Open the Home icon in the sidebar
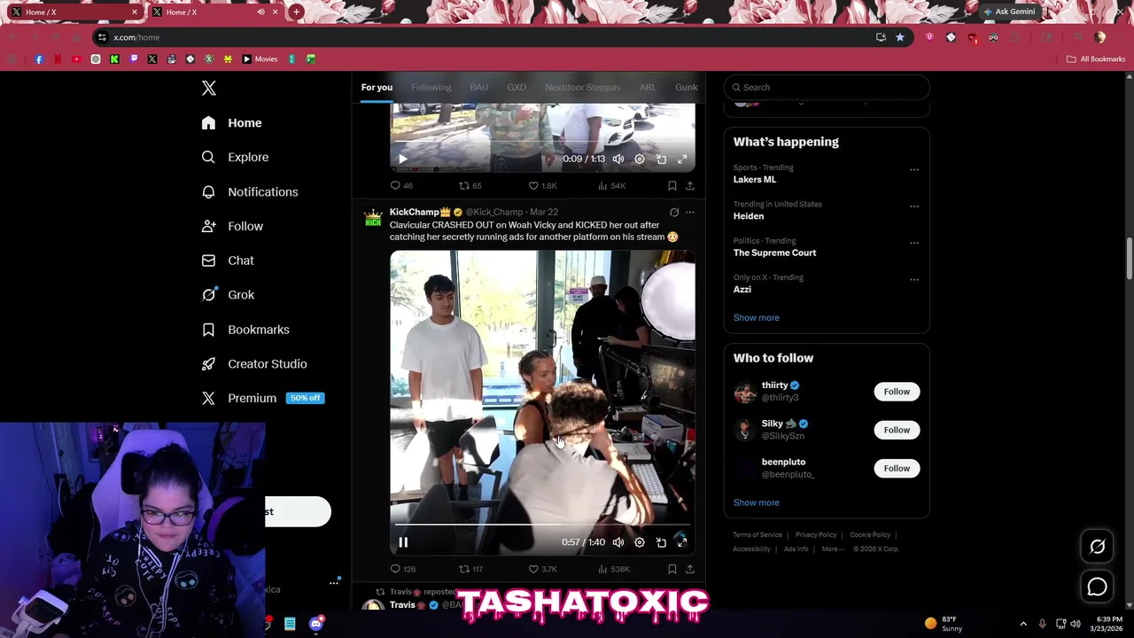Image resolution: width=1134 pixels, height=638 pixels. click(208, 123)
